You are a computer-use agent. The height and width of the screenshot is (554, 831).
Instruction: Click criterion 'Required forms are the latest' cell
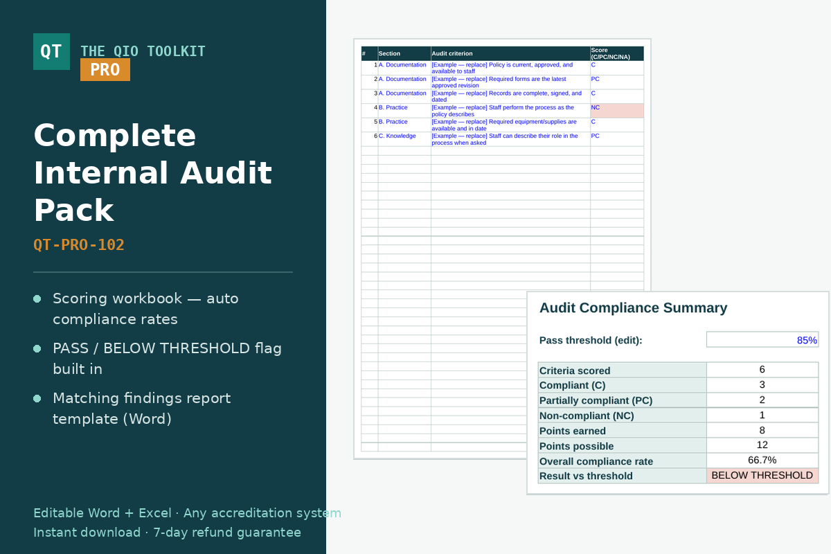click(510, 82)
